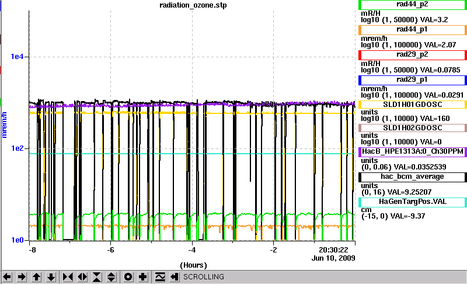Click the circle auto-scale icon
Image resolution: width=467 pixels, height=284 pixels.
point(128,277)
